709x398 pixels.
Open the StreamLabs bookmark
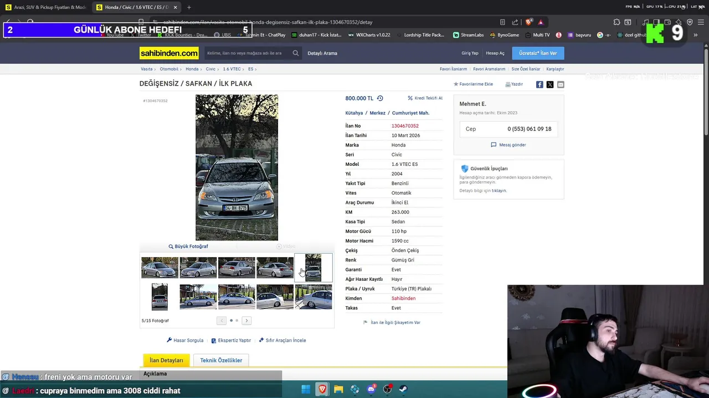[468, 35]
